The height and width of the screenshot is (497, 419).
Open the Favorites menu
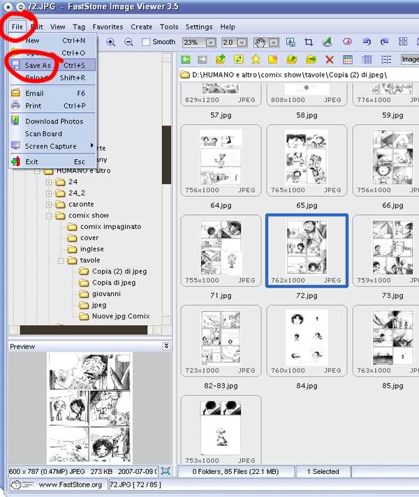click(x=108, y=27)
